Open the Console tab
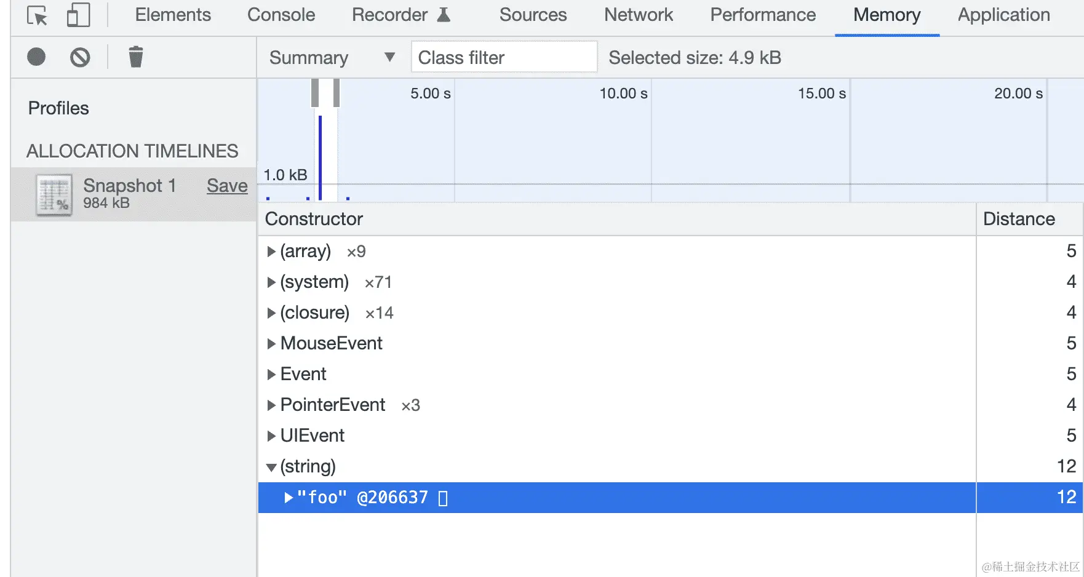 click(281, 15)
